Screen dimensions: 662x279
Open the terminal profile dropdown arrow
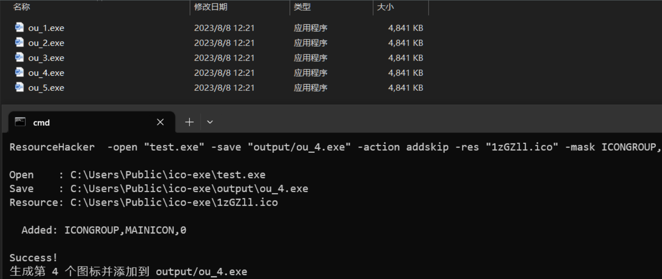[210, 122]
